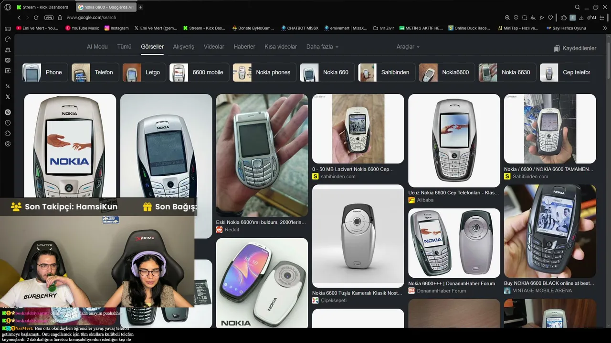
Task: Open the downloads panel
Action: pyautogui.click(x=581, y=18)
